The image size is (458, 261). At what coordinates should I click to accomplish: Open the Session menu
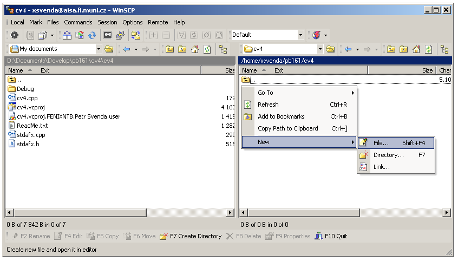pos(107,22)
